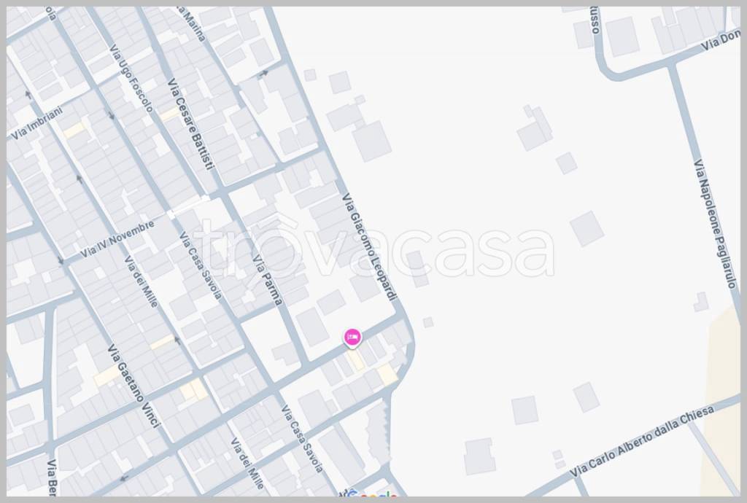The width and height of the screenshot is (747, 503).
Task: Open the Google logo link on the map
Action: [373, 494]
